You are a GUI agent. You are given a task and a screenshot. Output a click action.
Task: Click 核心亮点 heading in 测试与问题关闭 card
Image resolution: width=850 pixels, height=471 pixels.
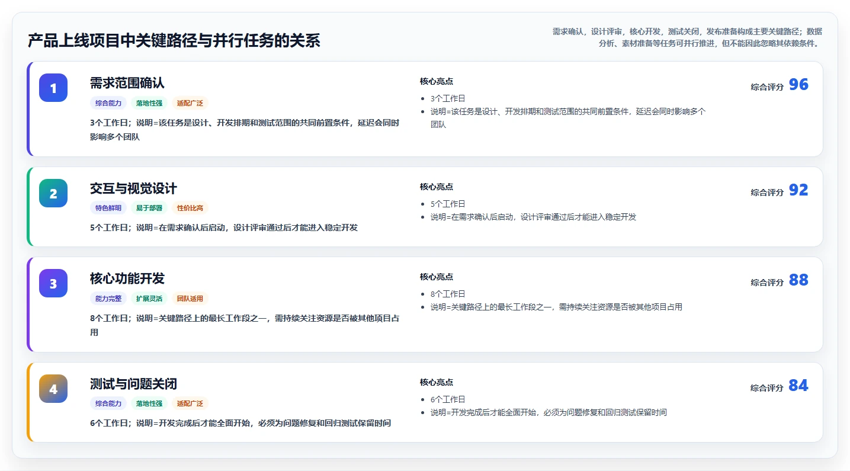click(x=437, y=383)
